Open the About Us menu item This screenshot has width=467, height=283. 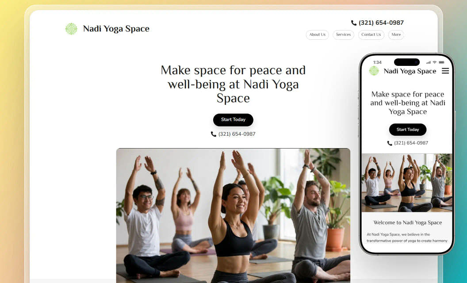coord(317,34)
